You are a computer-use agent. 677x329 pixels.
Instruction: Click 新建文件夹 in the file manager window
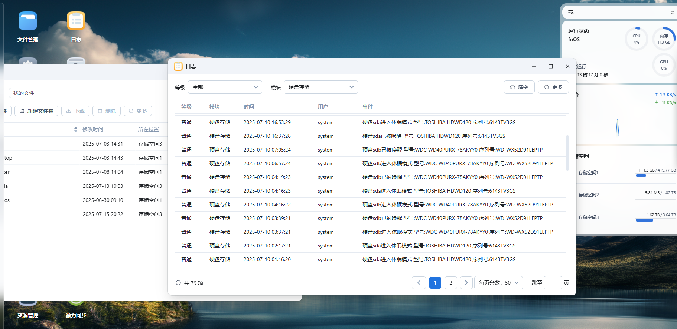click(36, 111)
